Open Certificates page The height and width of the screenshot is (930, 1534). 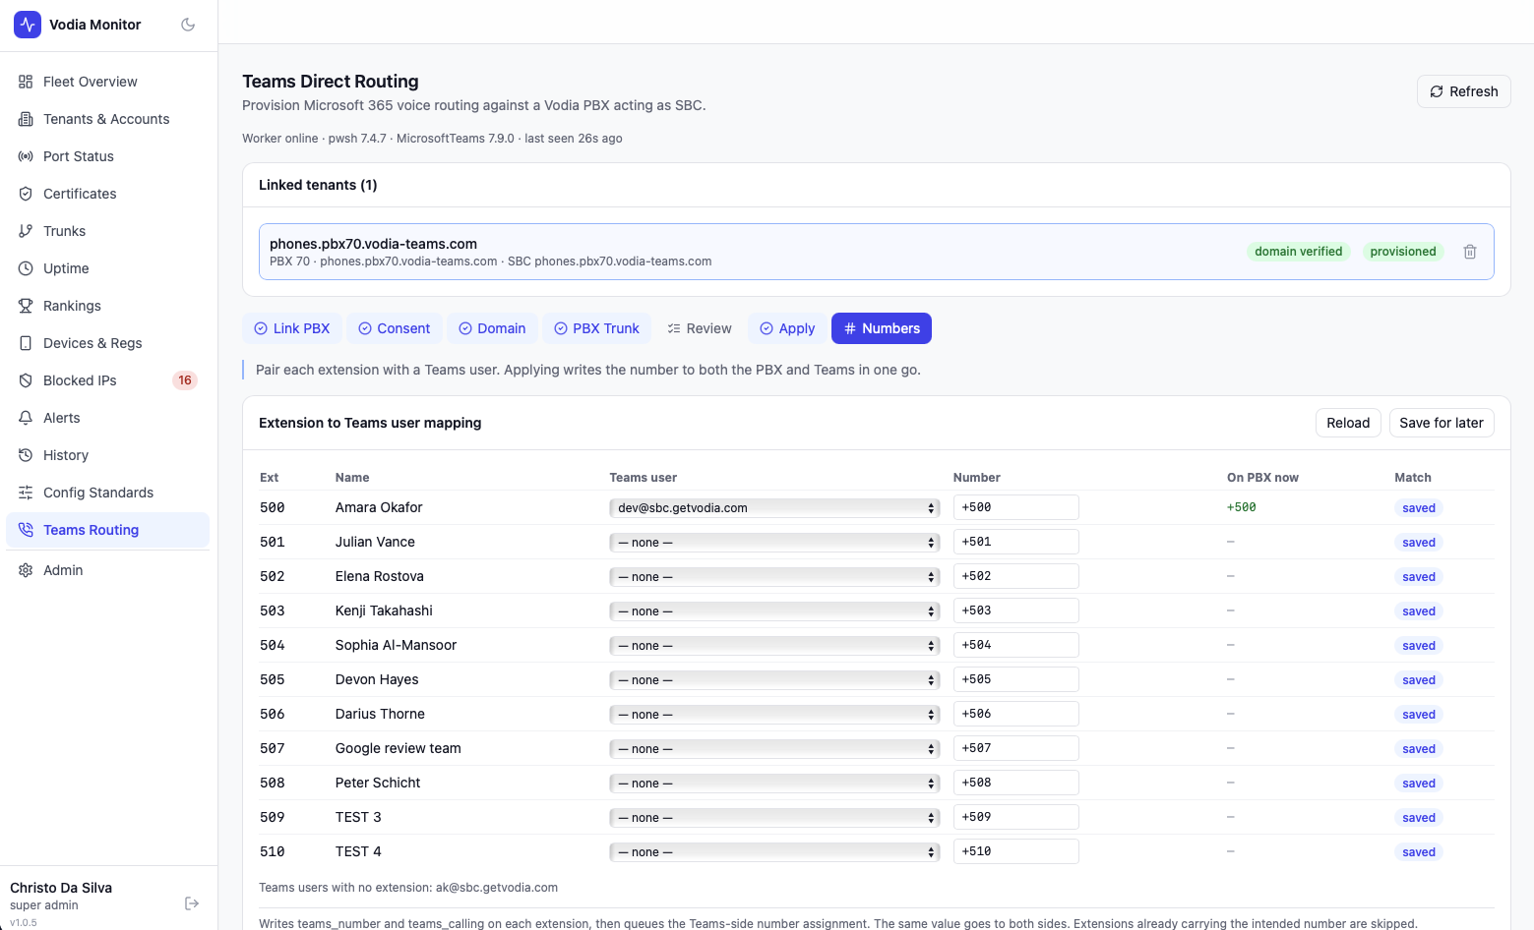tap(107, 194)
